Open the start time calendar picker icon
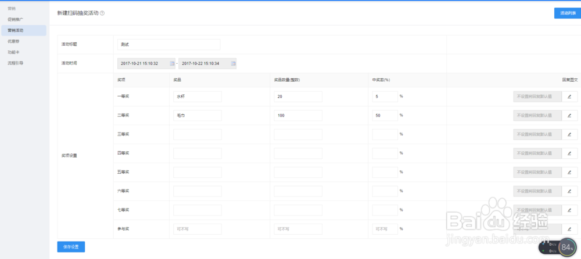The height and width of the screenshot is (259, 581). [x=171, y=63]
